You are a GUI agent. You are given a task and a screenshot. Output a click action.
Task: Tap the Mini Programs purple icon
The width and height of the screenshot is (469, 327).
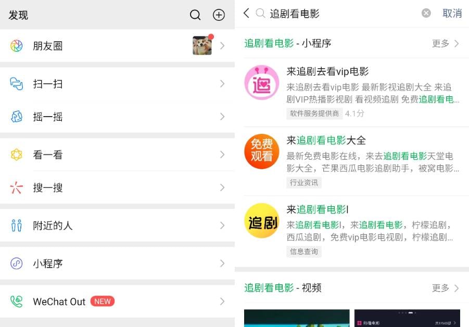pos(17,263)
